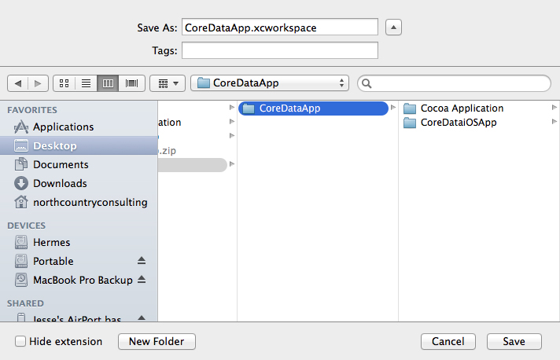Screen dimensions: 560x360
Task: Cancel the save dialog
Action: tap(448, 341)
